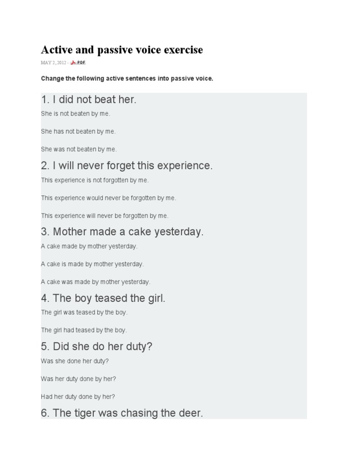
Task: Select 'Was she done her duty?' answer
Action: pyautogui.click(x=75, y=361)
